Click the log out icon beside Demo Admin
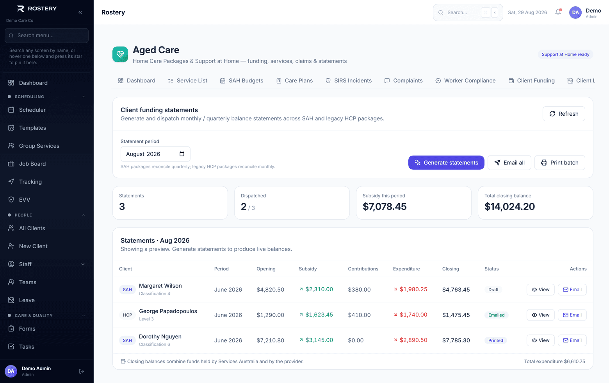Image resolution: width=609 pixels, height=383 pixels. pos(82,371)
